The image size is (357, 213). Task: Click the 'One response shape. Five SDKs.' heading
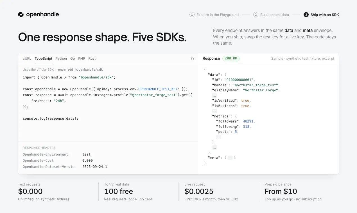(102, 37)
